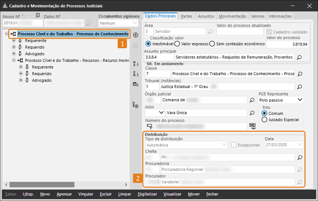Viewport: 318px width, 201px height.
Task: Open the search magnifier for Assunto principal
Action: coord(300,57)
